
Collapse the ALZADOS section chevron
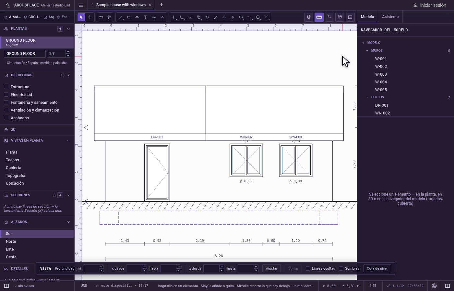click(68, 222)
